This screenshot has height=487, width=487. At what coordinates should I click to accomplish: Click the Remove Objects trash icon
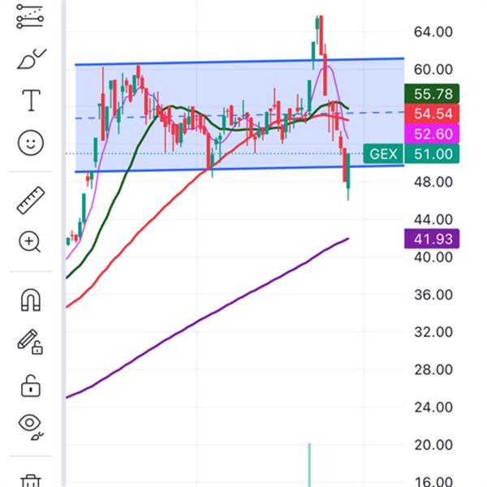coord(31,481)
